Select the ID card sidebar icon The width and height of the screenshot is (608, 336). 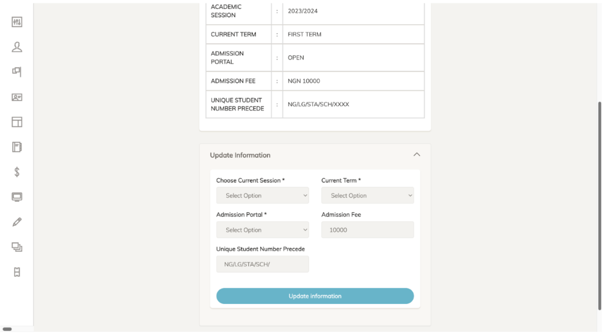(x=17, y=97)
